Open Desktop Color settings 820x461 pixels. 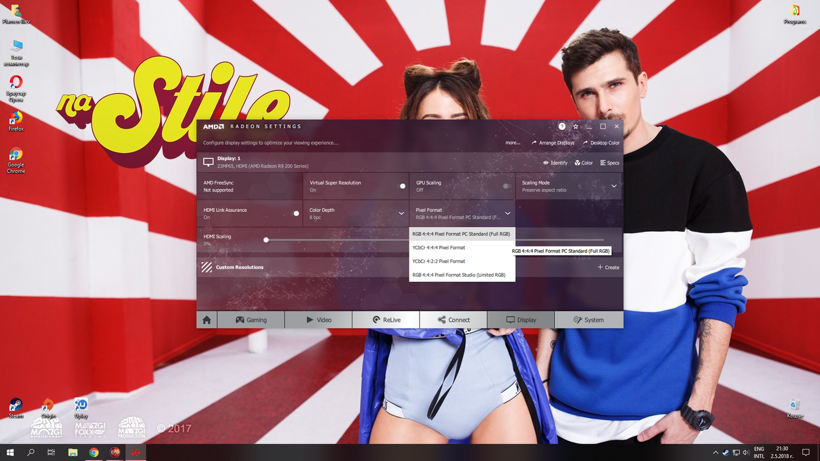[601, 143]
